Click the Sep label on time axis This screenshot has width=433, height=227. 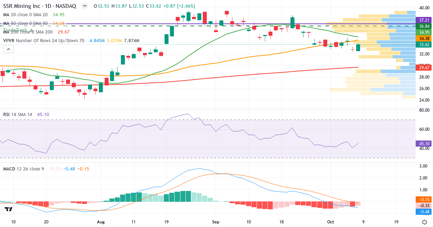pos(215,222)
